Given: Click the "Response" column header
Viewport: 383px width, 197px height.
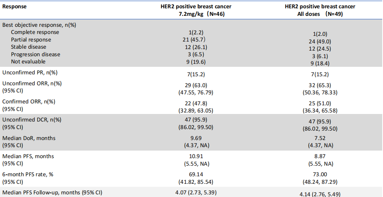Looking at the screenshot, I should click(x=14, y=7).
